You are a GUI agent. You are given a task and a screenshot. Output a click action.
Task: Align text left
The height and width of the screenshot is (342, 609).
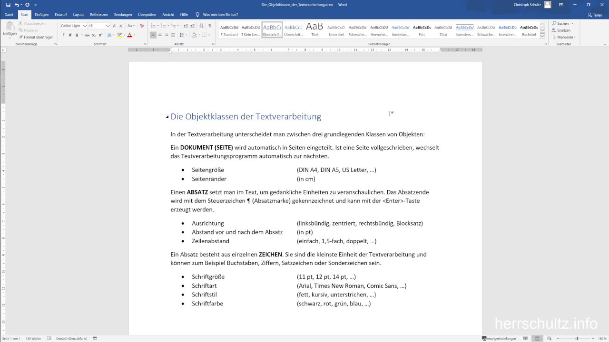point(153,35)
